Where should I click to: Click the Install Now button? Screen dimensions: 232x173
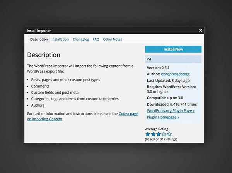[173, 49]
